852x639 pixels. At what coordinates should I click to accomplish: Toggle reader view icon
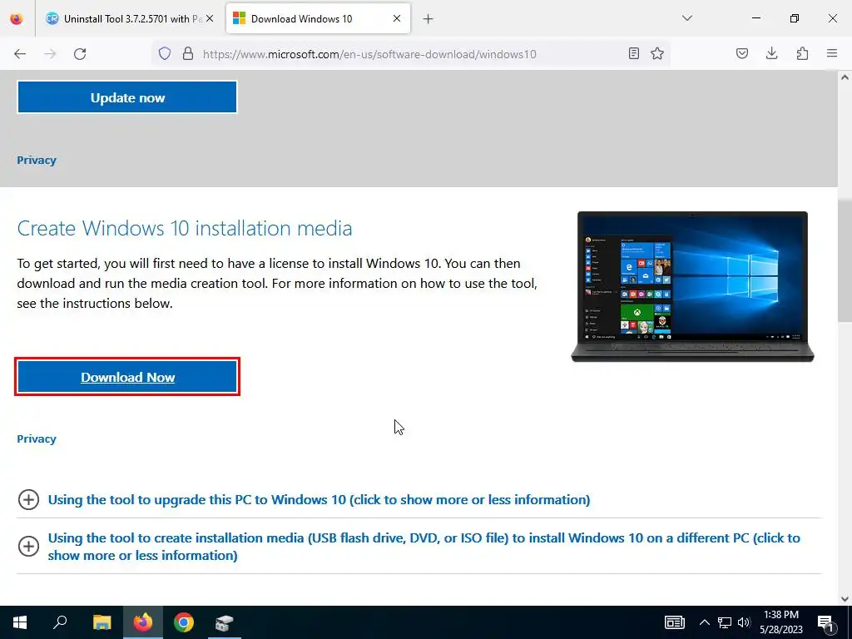[633, 53]
